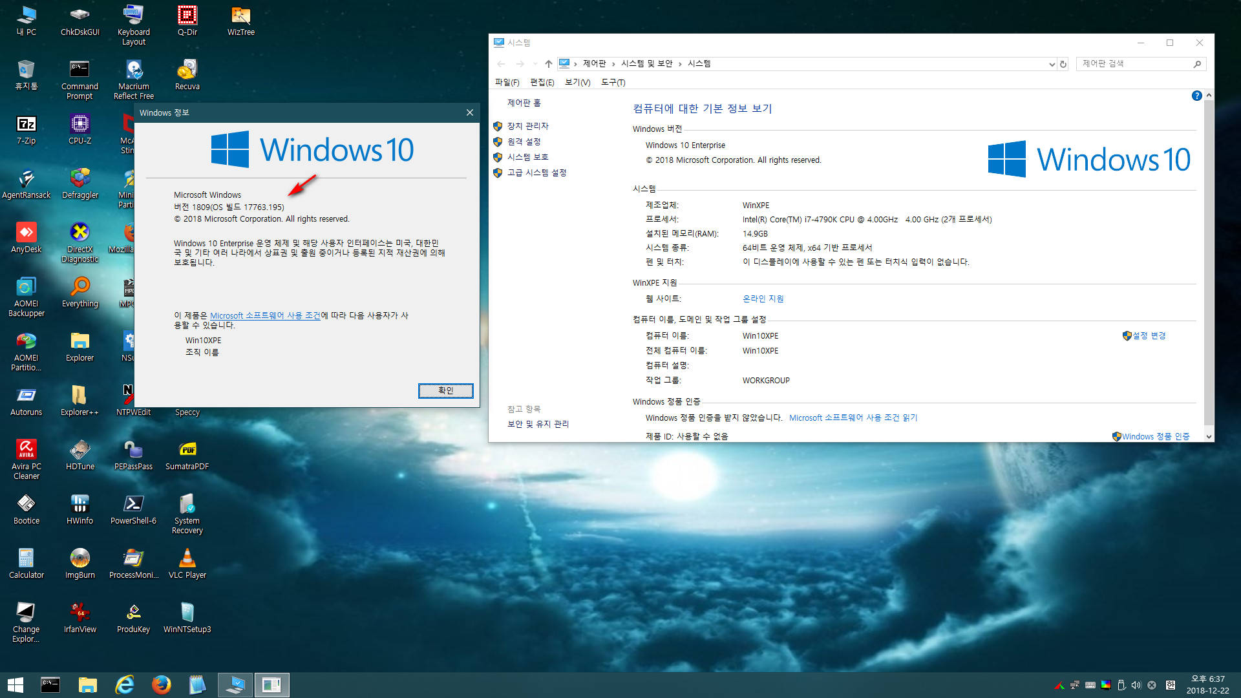Viewport: 1241px width, 698px height.
Task: Click the 온라인 지원 website link
Action: click(763, 299)
